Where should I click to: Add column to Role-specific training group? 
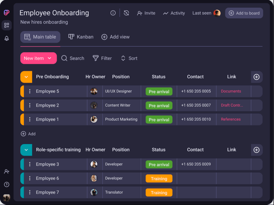point(256,150)
